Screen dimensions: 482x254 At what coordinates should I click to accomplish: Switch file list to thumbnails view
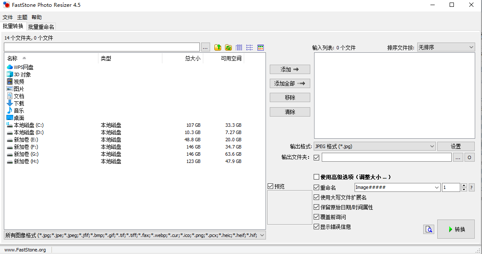(x=261, y=47)
